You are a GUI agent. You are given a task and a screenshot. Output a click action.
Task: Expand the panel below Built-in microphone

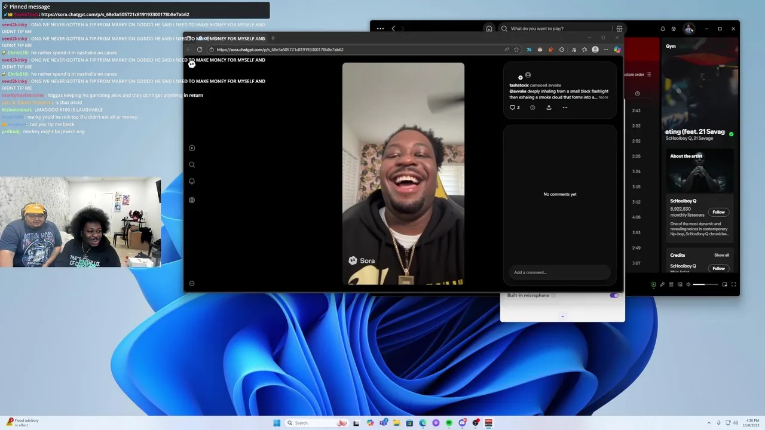pos(562,317)
